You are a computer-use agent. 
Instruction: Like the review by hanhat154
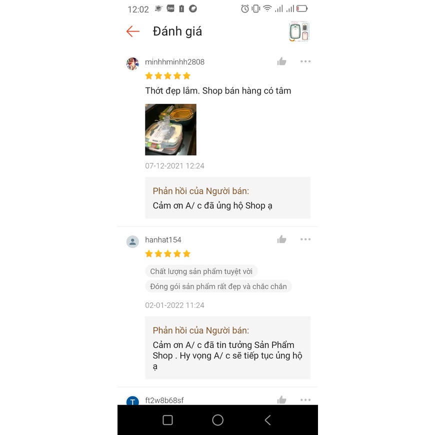pos(281,239)
